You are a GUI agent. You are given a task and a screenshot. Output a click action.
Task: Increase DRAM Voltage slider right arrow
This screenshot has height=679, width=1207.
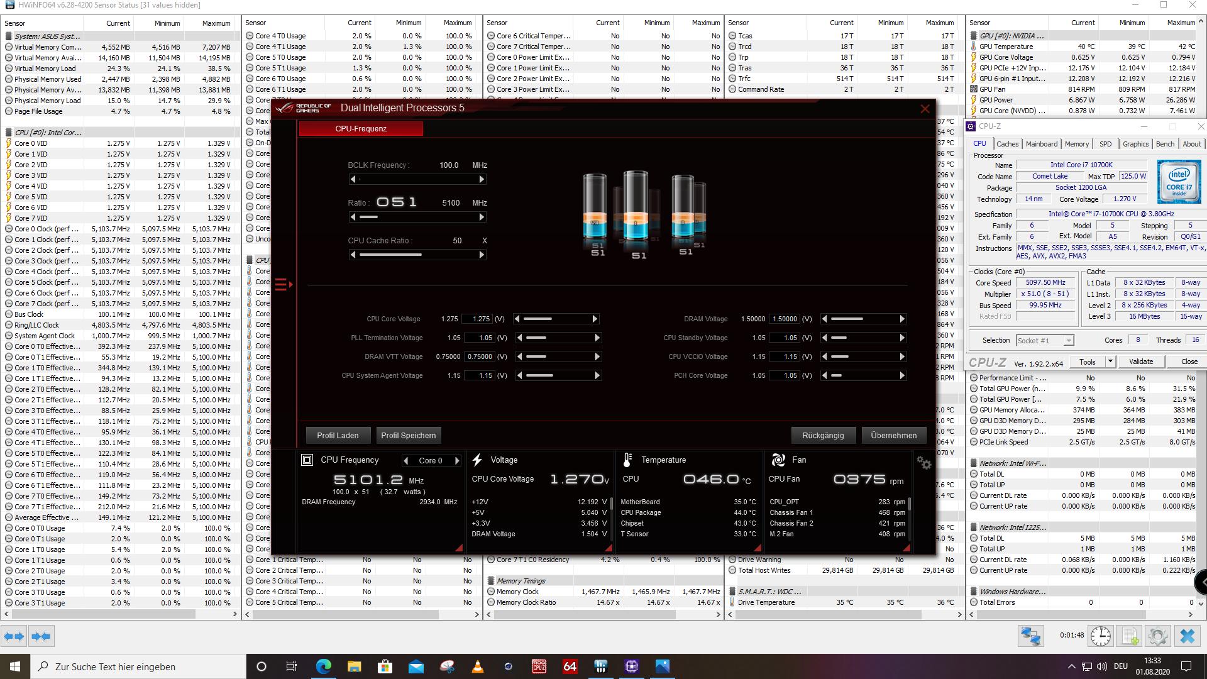tap(902, 319)
